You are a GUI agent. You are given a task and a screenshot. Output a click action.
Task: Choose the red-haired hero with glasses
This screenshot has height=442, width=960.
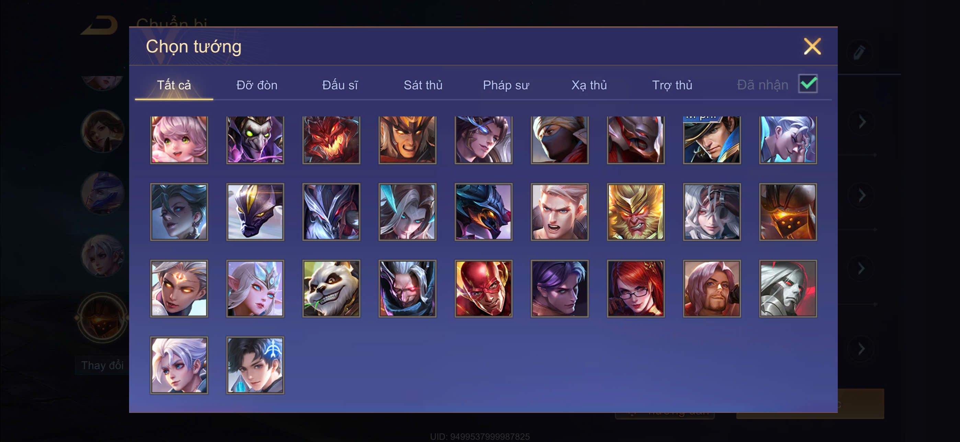pyautogui.click(x=636, y=288)
